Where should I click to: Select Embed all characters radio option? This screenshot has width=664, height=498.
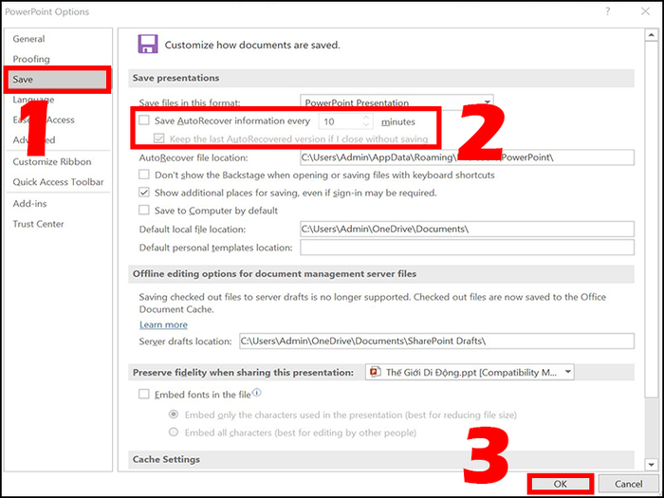[174, 433]
